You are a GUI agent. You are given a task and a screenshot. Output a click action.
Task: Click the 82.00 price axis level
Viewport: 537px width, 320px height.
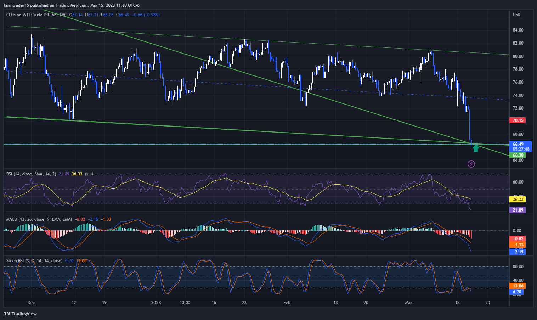click(x=518, y=43)
